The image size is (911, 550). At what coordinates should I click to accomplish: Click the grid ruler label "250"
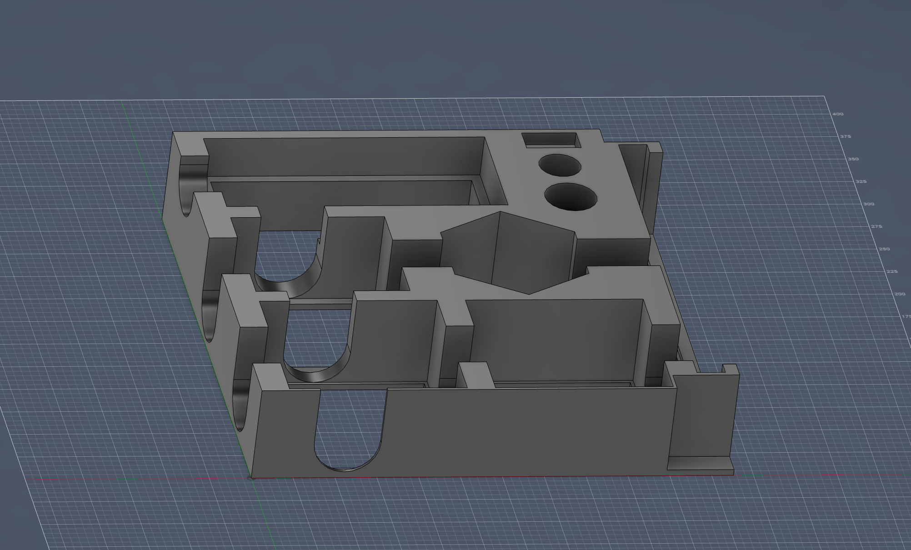(x=884, y=249)
